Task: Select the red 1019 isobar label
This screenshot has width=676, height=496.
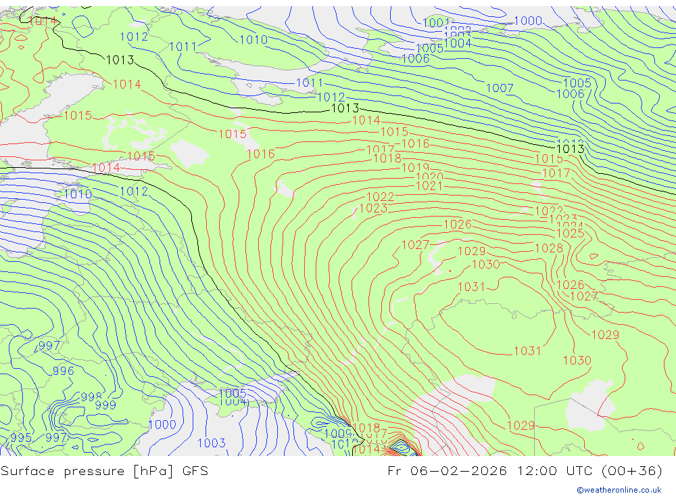Action: (x=415, y=168)
